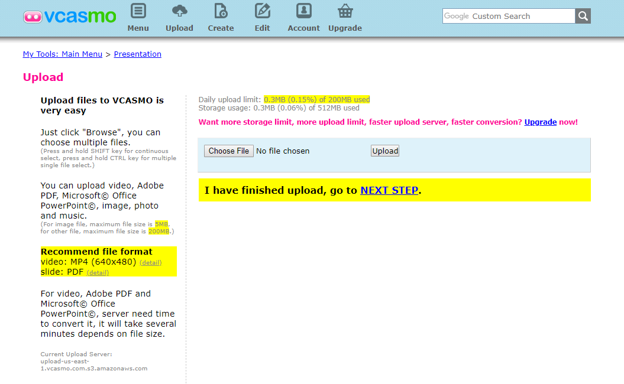624x384 pixels.
Task: Click the Upload cloud icon in header
Action: (x=179, y=11)
